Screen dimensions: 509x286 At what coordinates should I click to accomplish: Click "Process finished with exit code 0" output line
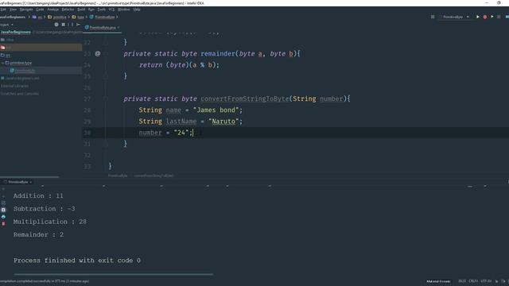[77, 261]
